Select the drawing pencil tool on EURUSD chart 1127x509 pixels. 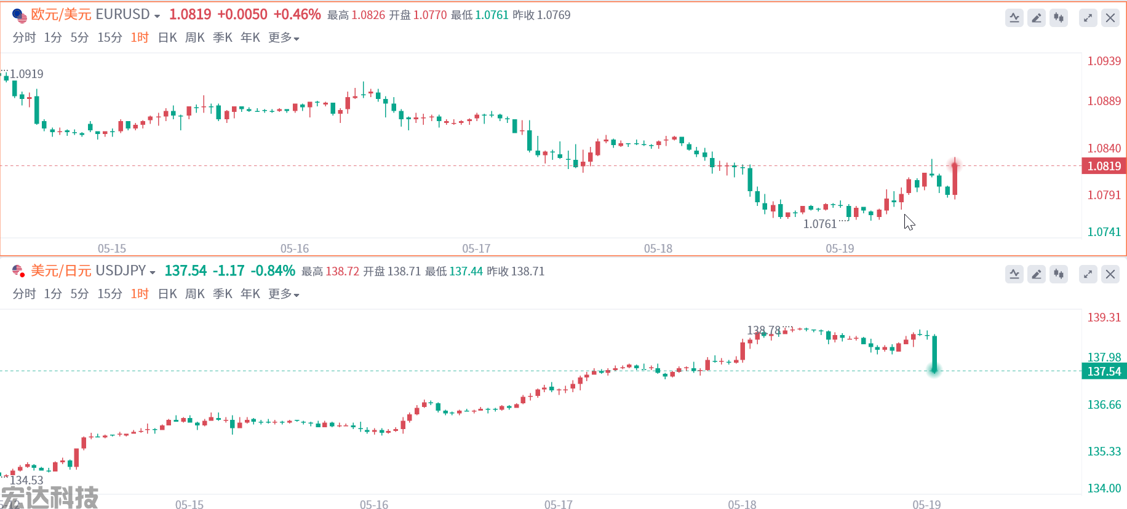(x=1037, y=18)
